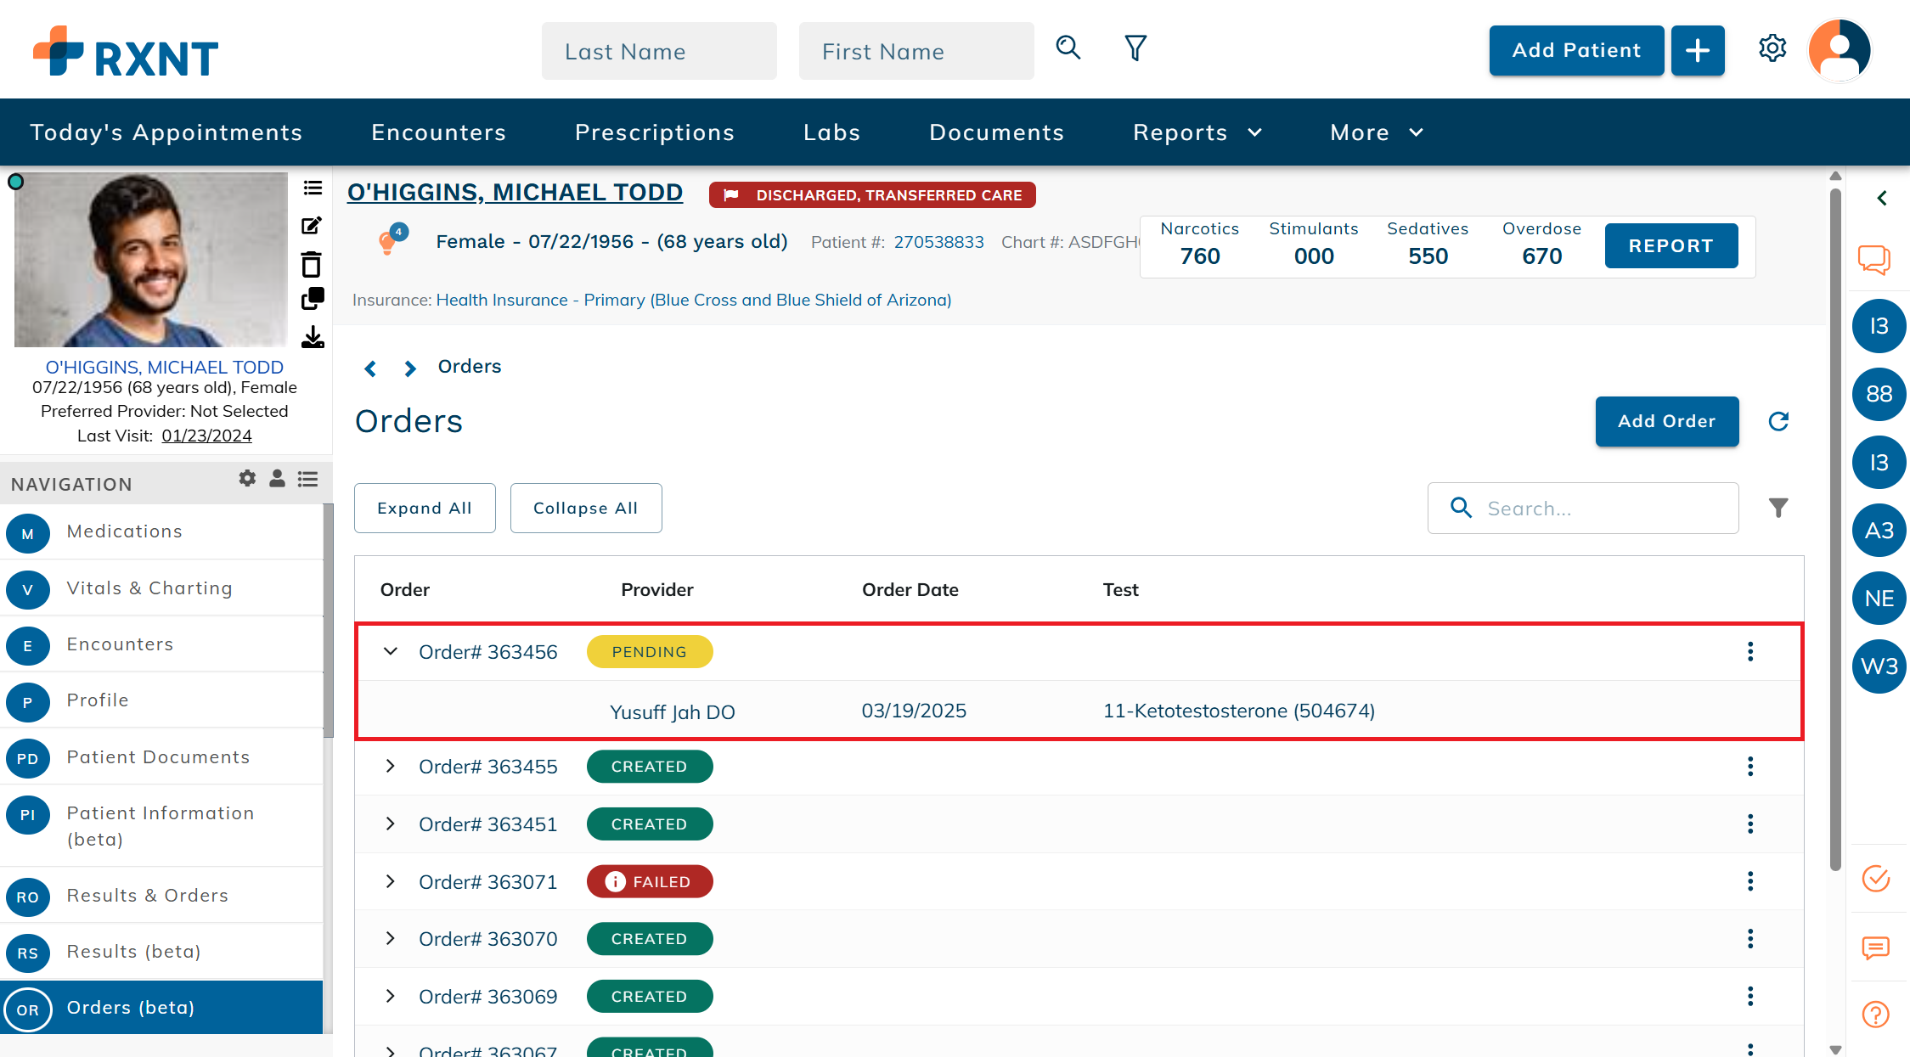Click the navigation list view icon

click(307, 479)
